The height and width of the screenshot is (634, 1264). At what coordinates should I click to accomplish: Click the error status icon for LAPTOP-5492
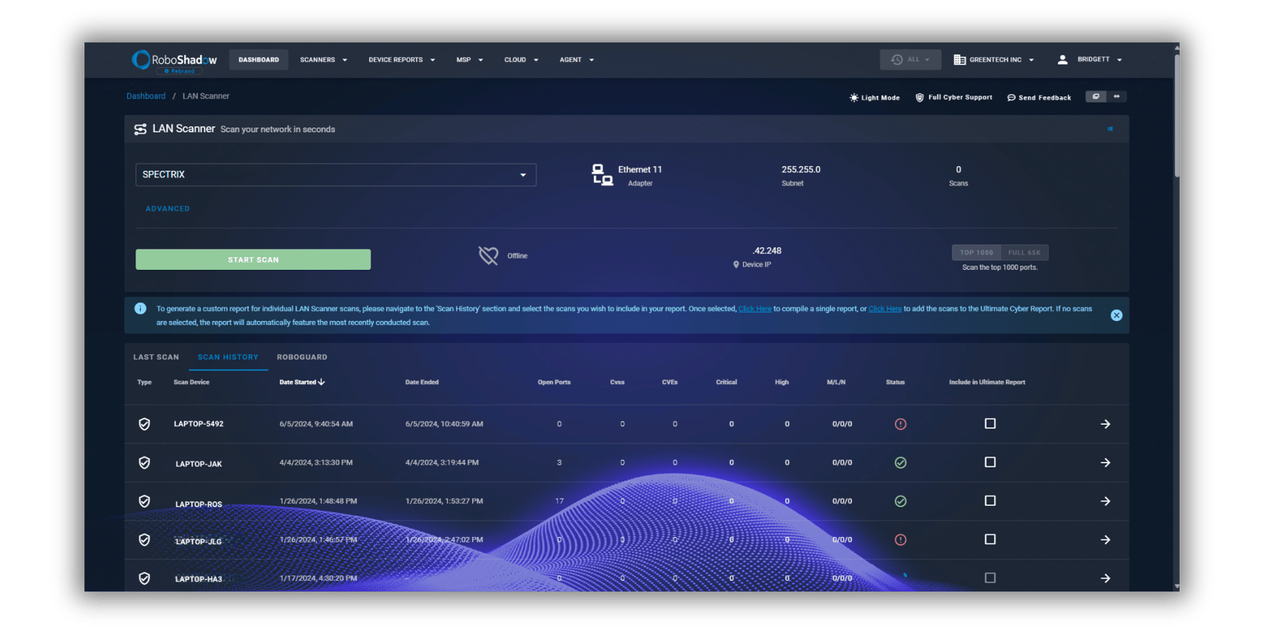pos(901,424)
